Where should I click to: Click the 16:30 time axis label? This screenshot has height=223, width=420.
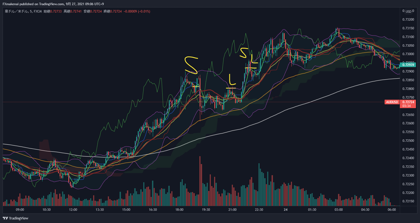coord(153,210)
